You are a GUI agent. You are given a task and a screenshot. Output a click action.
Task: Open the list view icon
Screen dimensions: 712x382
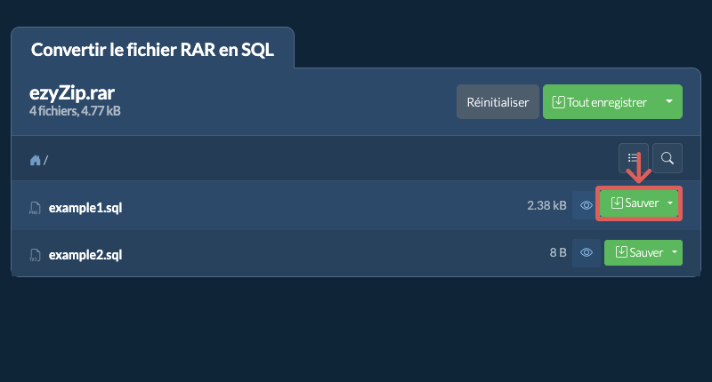tap(633, 158)
